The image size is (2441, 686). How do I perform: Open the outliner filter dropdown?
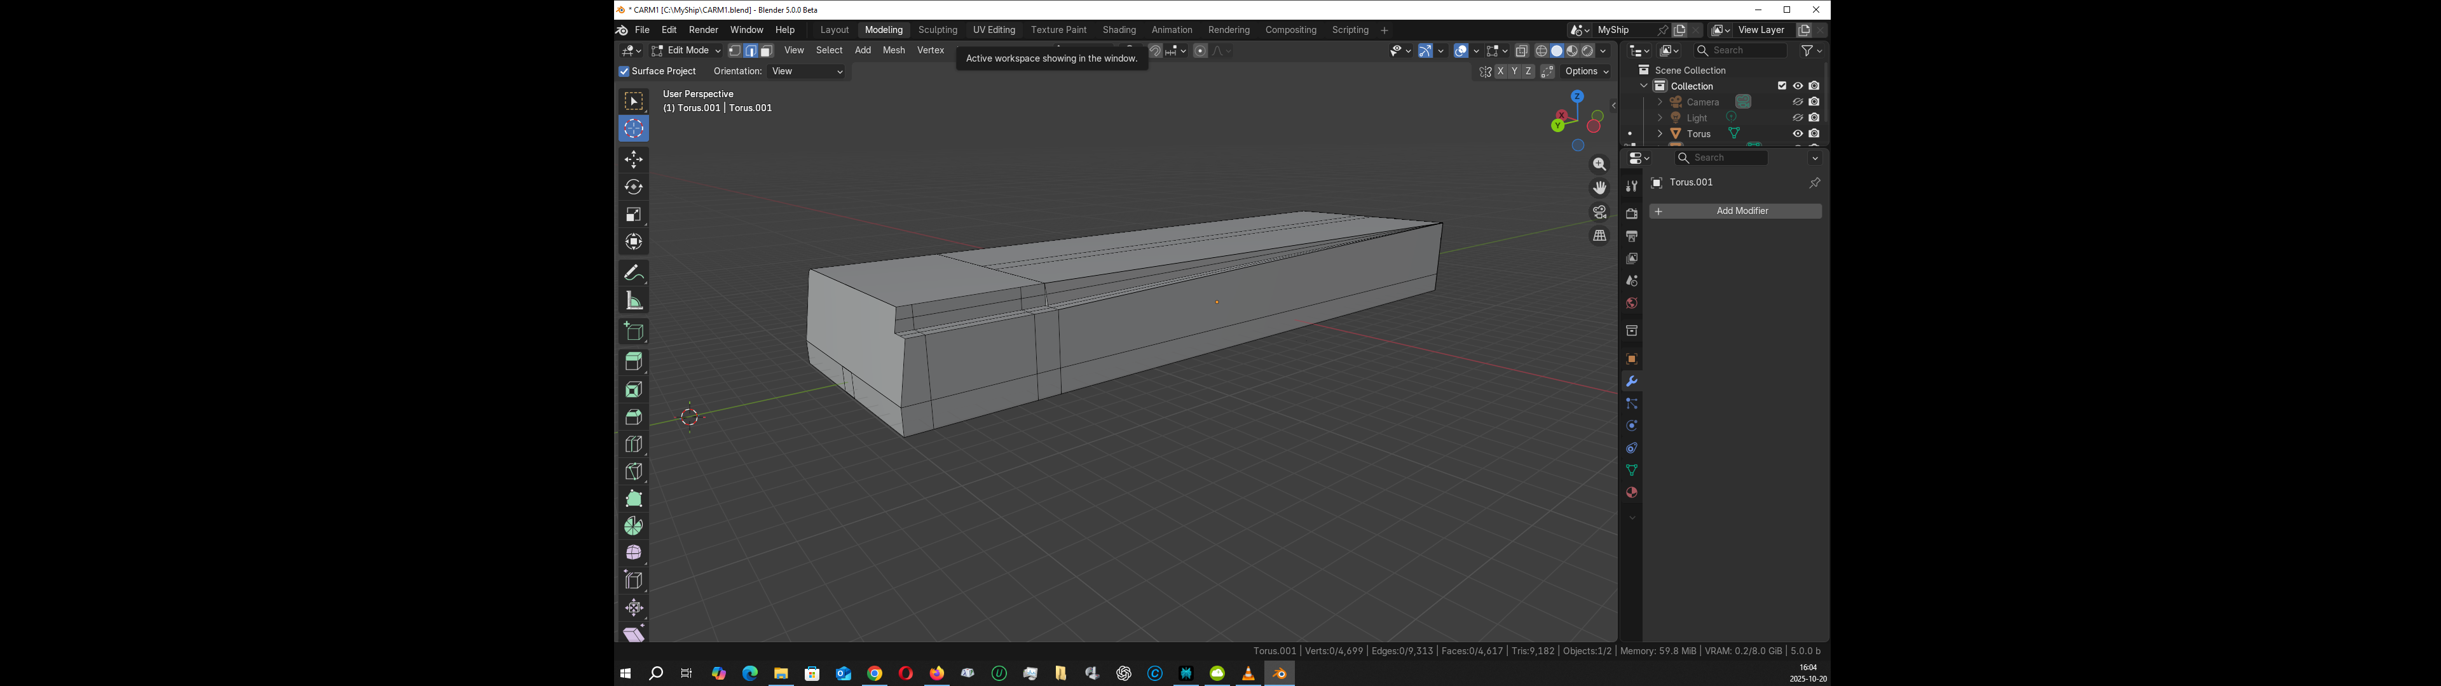(1812, 51)
